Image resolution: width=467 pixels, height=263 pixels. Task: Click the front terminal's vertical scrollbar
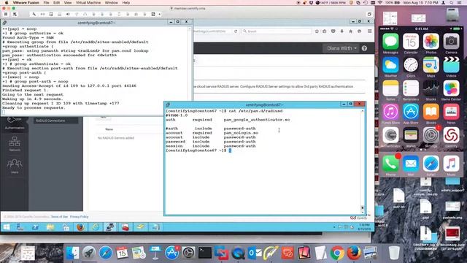(363, 161)
